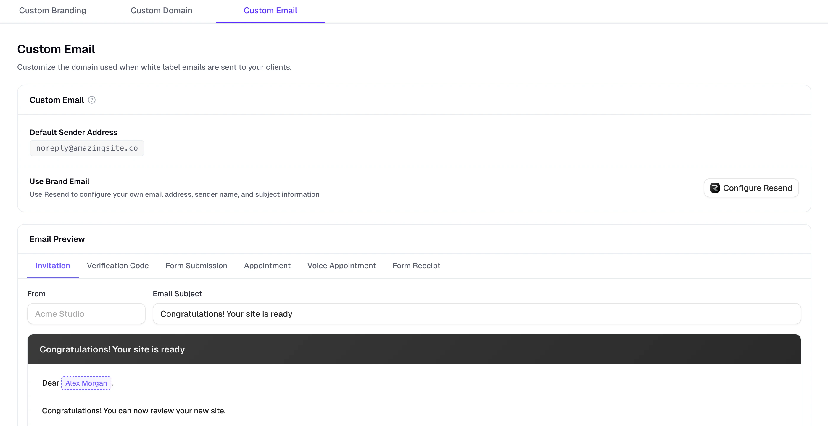Open the Custom Branding tab

(52, 11)
